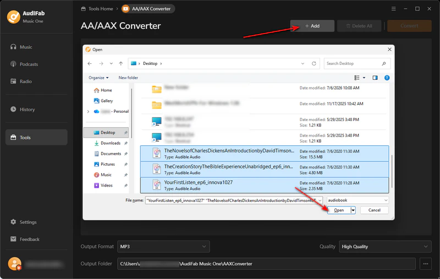
Task: Expand the Personal OneDrive node
Action: coord(88,111)
